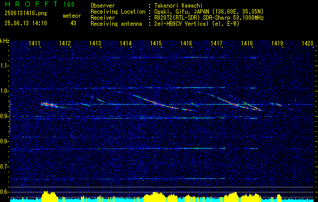Click the Receiving antenna label

click(x=116, y=24)
